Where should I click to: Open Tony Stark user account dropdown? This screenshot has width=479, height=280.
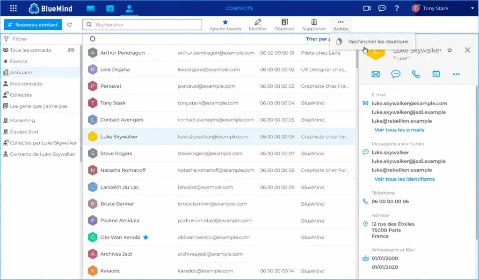[x=443, y=8]
